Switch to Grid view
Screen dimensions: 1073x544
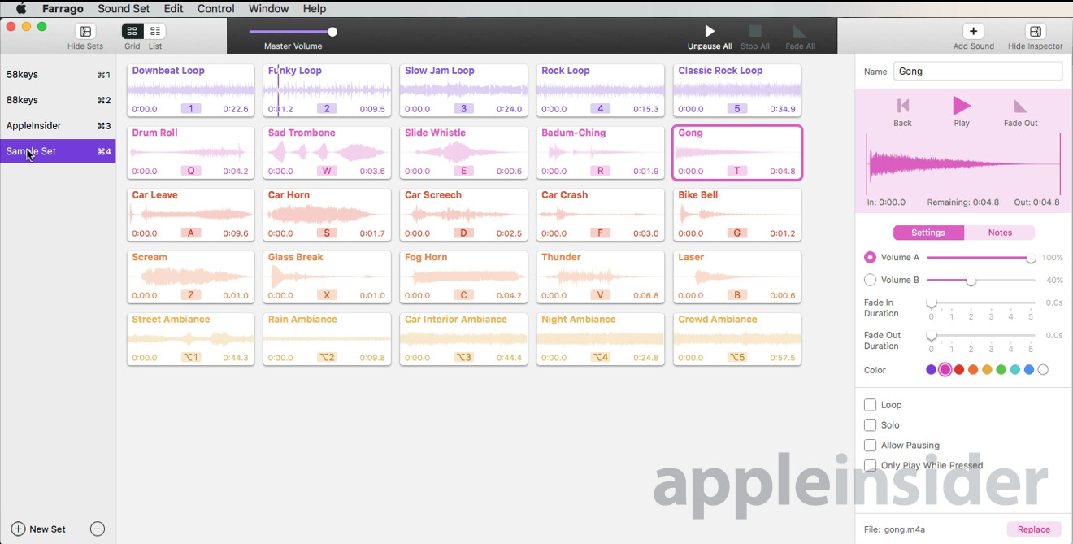coord(132,31)
